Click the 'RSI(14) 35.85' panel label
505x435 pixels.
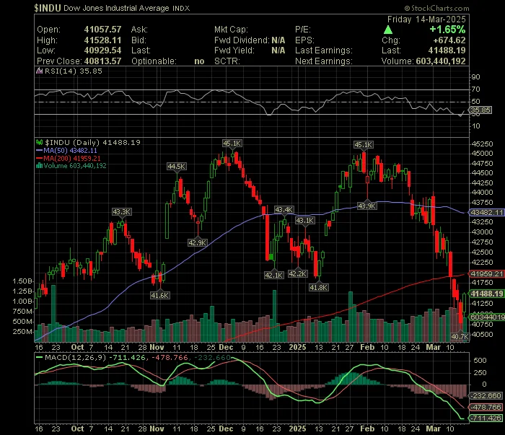[73, 71]
